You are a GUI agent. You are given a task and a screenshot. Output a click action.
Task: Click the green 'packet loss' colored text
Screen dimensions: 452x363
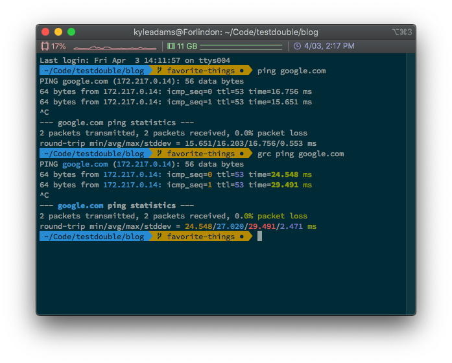coord(282,216)
